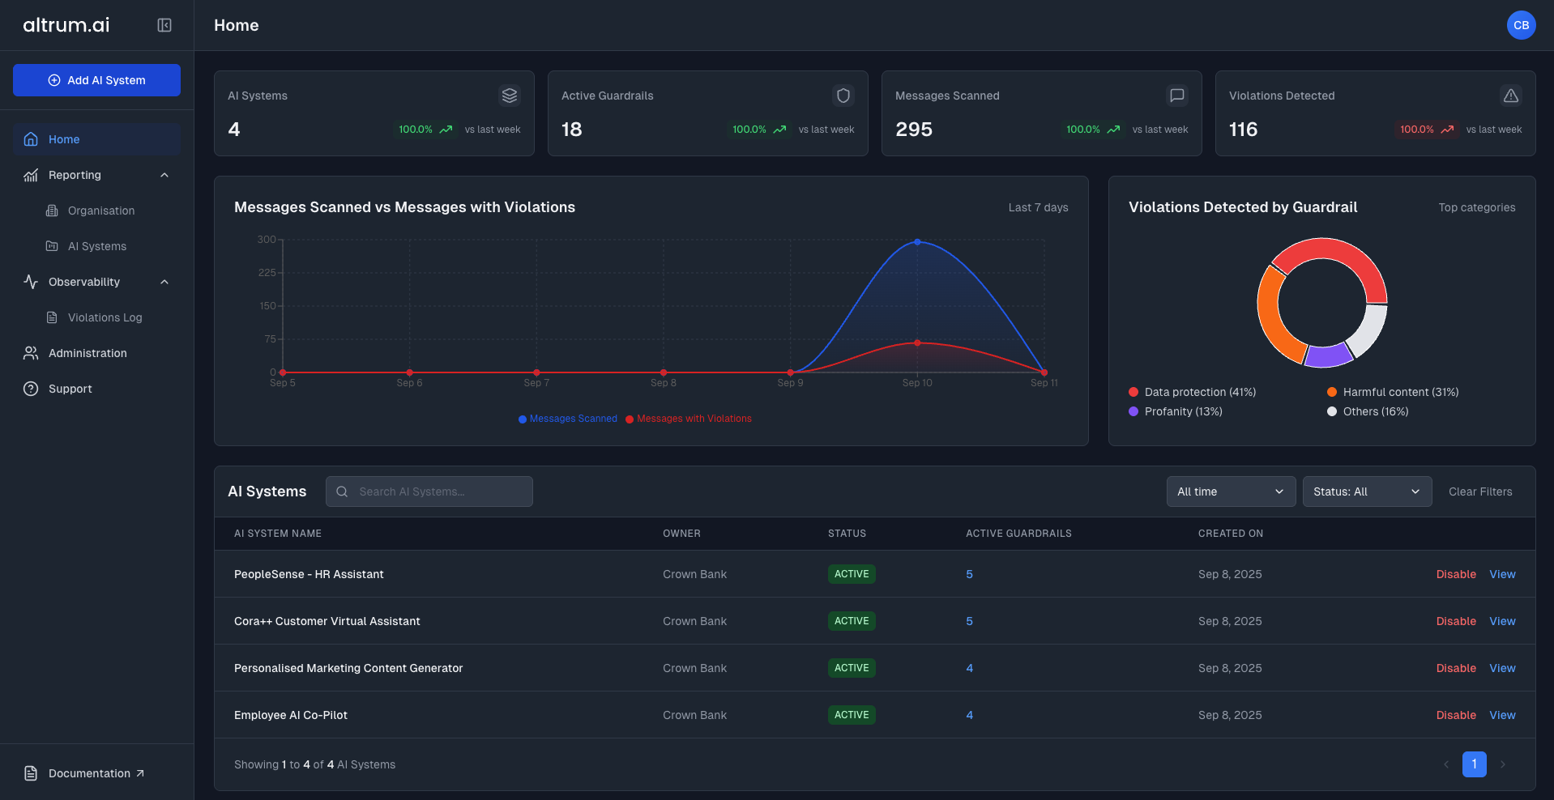1554x800 pixels.
Task: Toggle the Messages with Violations legend series
Action: click(x=689, y=419)
